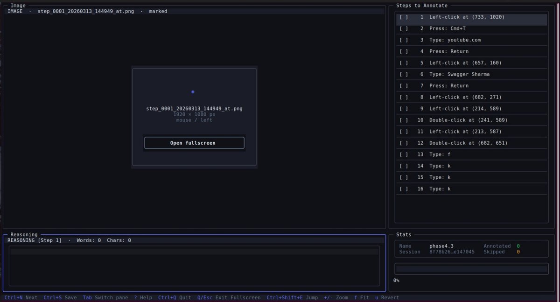Viewport: 560px width, 302px height.
Task: Click the Steps to Annotate panel title
Action: click(422, 6)
